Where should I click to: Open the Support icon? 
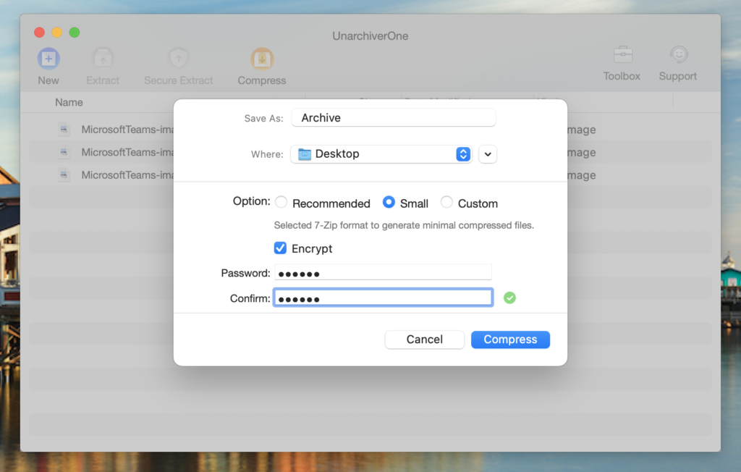coord(678,55)
